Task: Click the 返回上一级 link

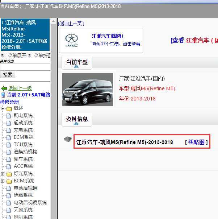Action: [20, 88]
